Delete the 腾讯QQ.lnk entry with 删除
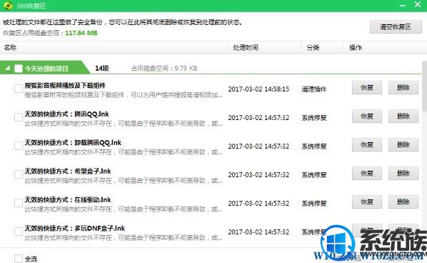The image size is (427, 263). [x=403, y=116]
